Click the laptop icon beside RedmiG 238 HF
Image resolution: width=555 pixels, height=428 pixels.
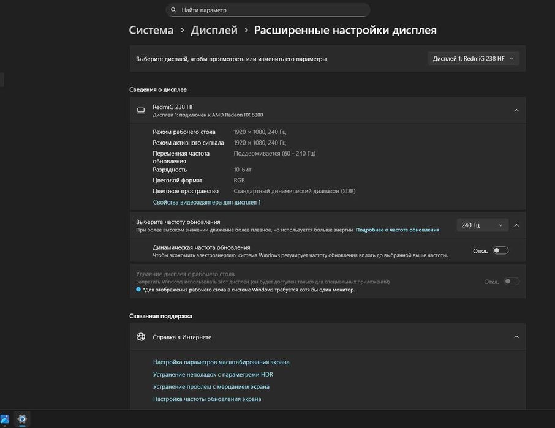tap(141, 110)
